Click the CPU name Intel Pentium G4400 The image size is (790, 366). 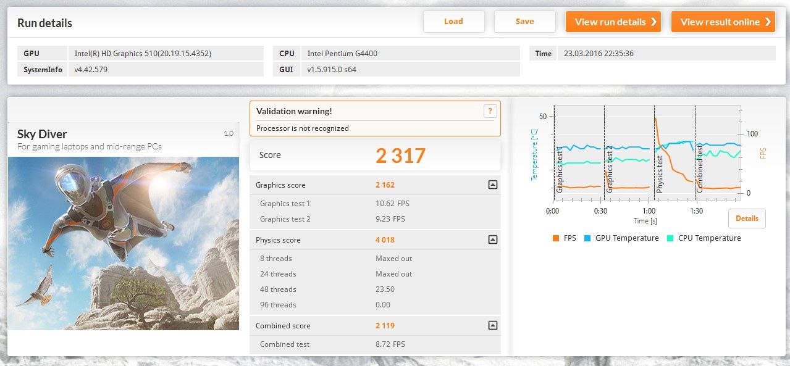[x=342, y=54]
